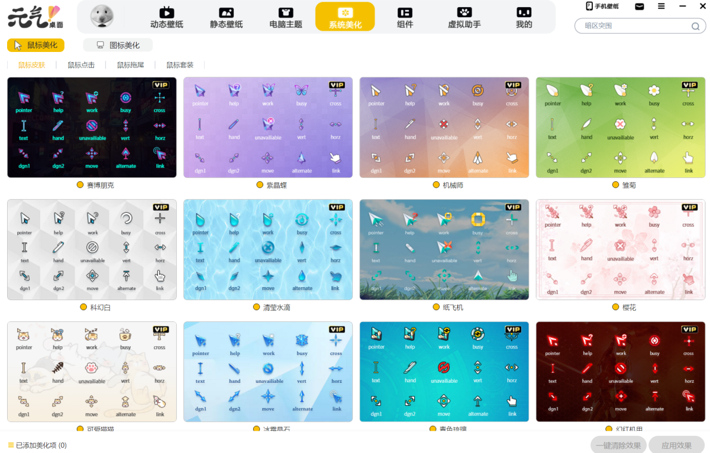
Task: Click the 纸飞机 skin name label
Action: 453,308
